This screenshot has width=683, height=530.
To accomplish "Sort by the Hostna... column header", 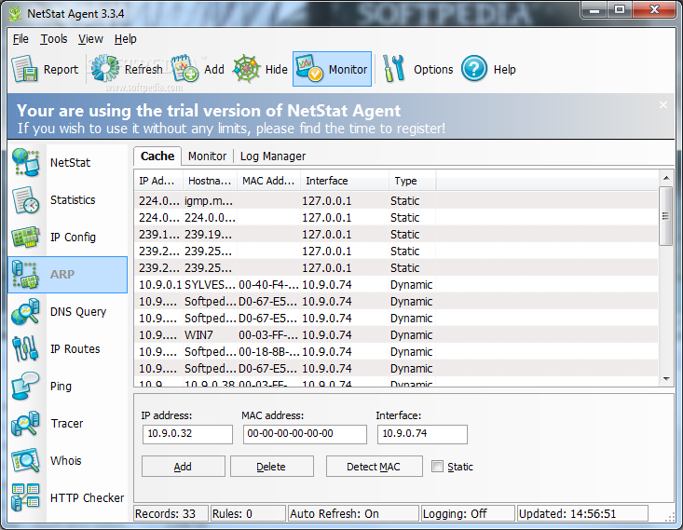I will point(210,181).
